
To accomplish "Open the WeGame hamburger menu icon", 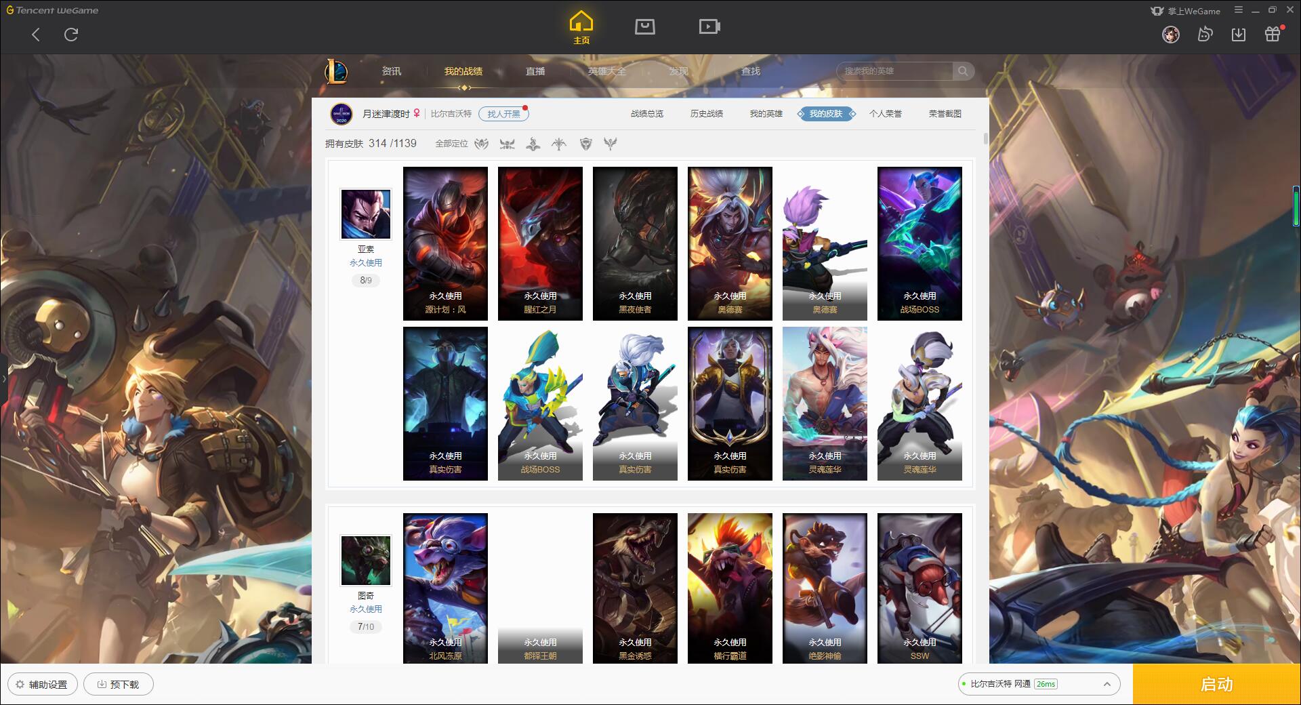I will pyautogui.click(x=1239, y=10).
